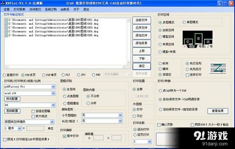Viewport: 235px width, 149px height.
Task: Click the 清空 button to clear list
Action: click(142, 66)
